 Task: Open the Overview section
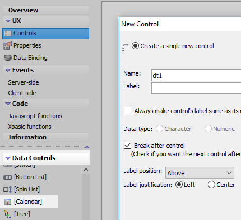(23, 10)
